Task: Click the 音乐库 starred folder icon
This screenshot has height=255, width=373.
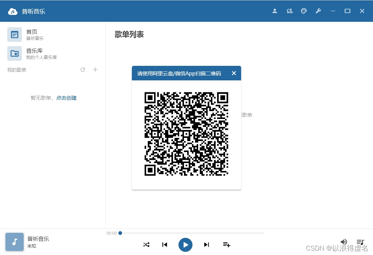Action: click(x=15, y=53)
